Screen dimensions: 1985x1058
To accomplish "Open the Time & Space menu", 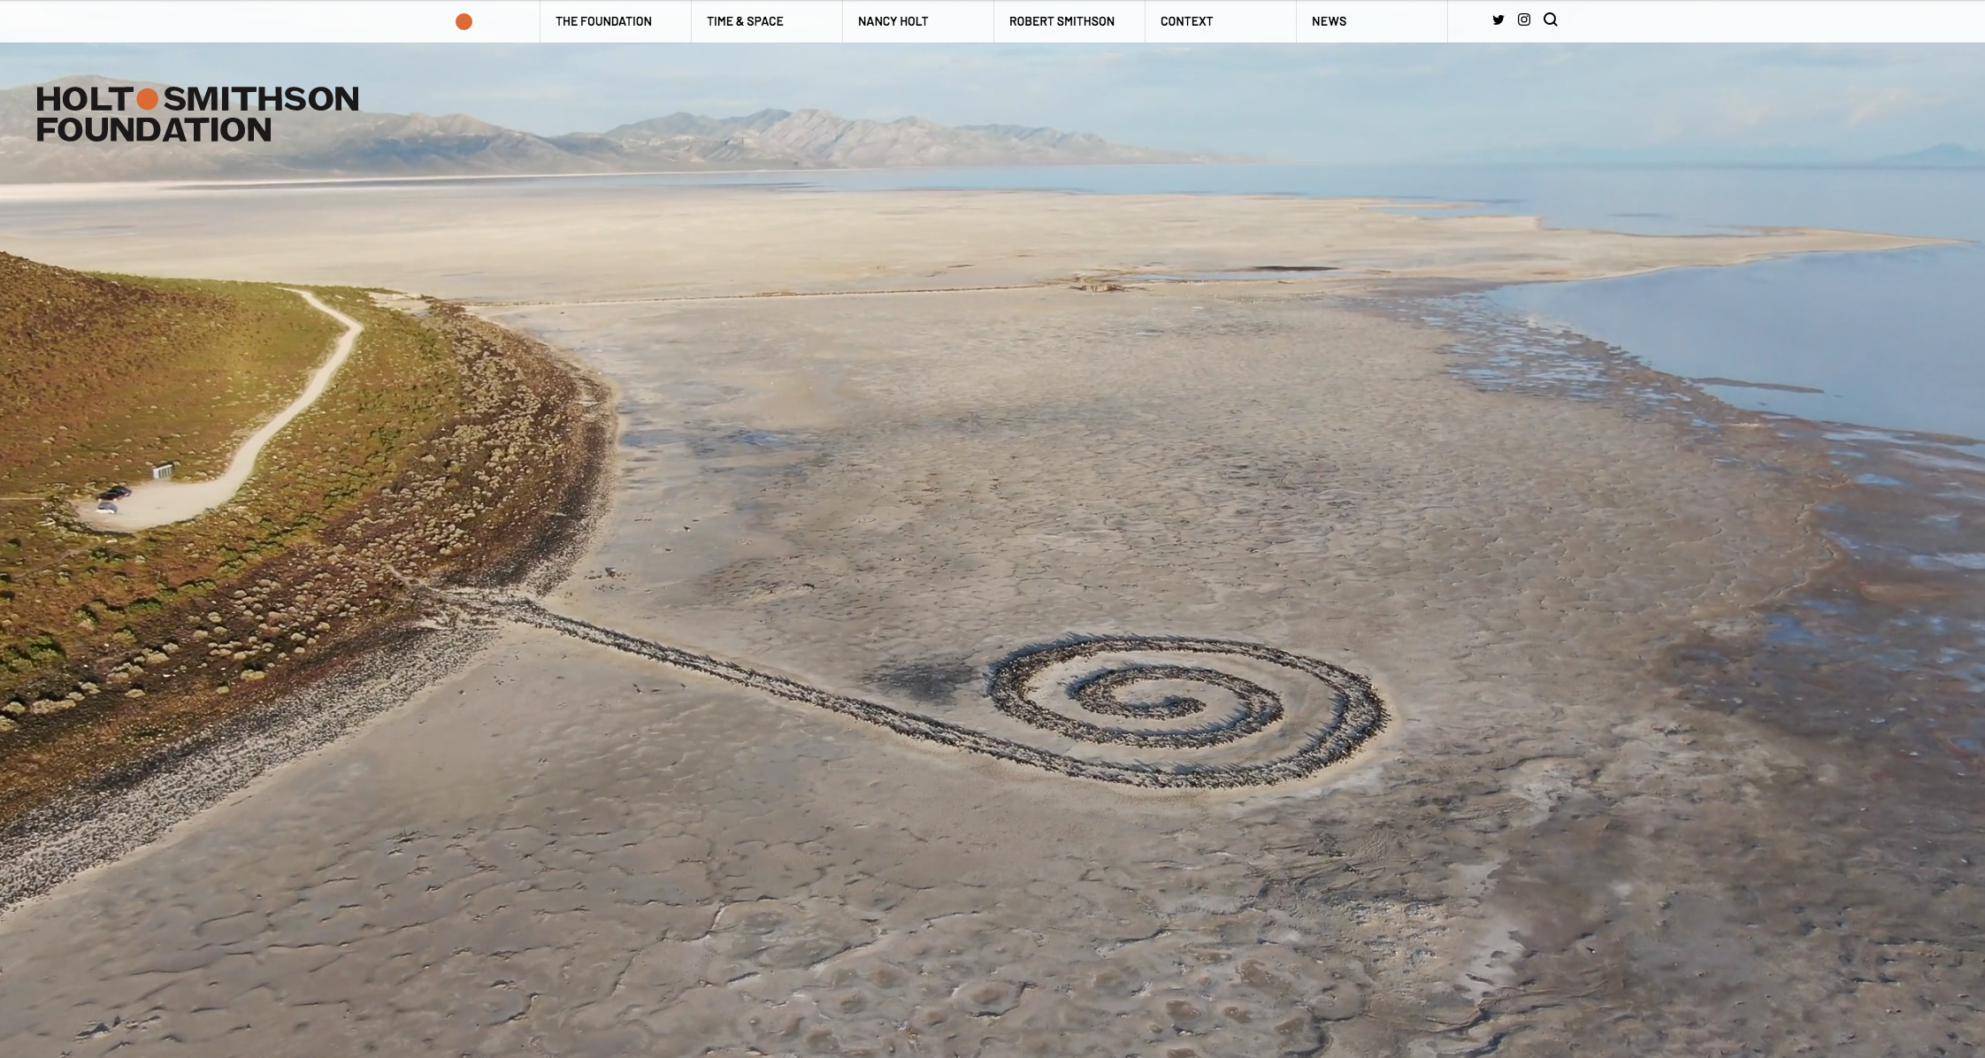I will 745,21.
